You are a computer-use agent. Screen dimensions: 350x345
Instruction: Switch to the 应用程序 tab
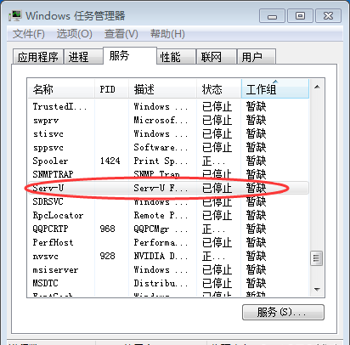[38, 57]
